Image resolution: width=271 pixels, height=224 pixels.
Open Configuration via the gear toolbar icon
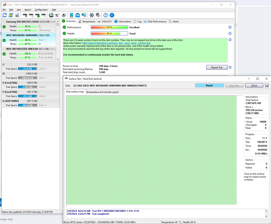pos(91,15)
